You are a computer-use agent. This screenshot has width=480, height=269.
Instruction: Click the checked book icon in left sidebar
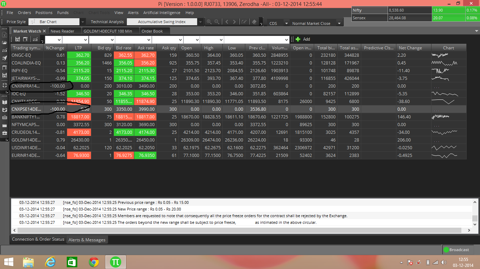pos(5,110)
